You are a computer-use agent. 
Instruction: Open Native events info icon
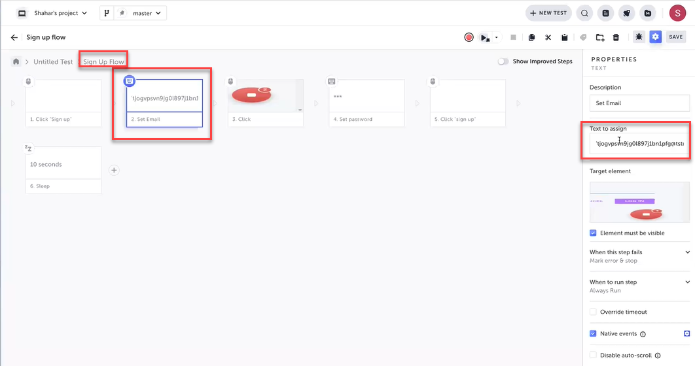coord(643,334)
